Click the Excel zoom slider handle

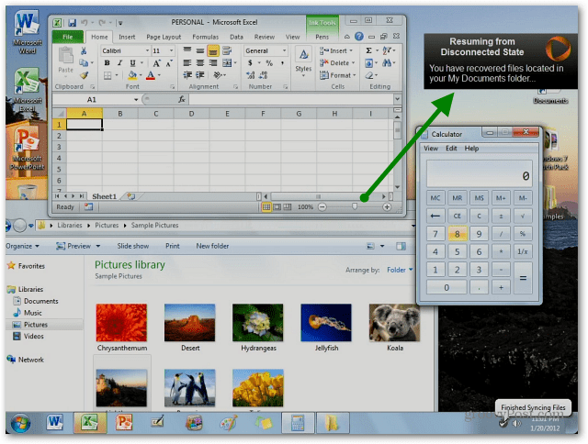click(355, 206)
